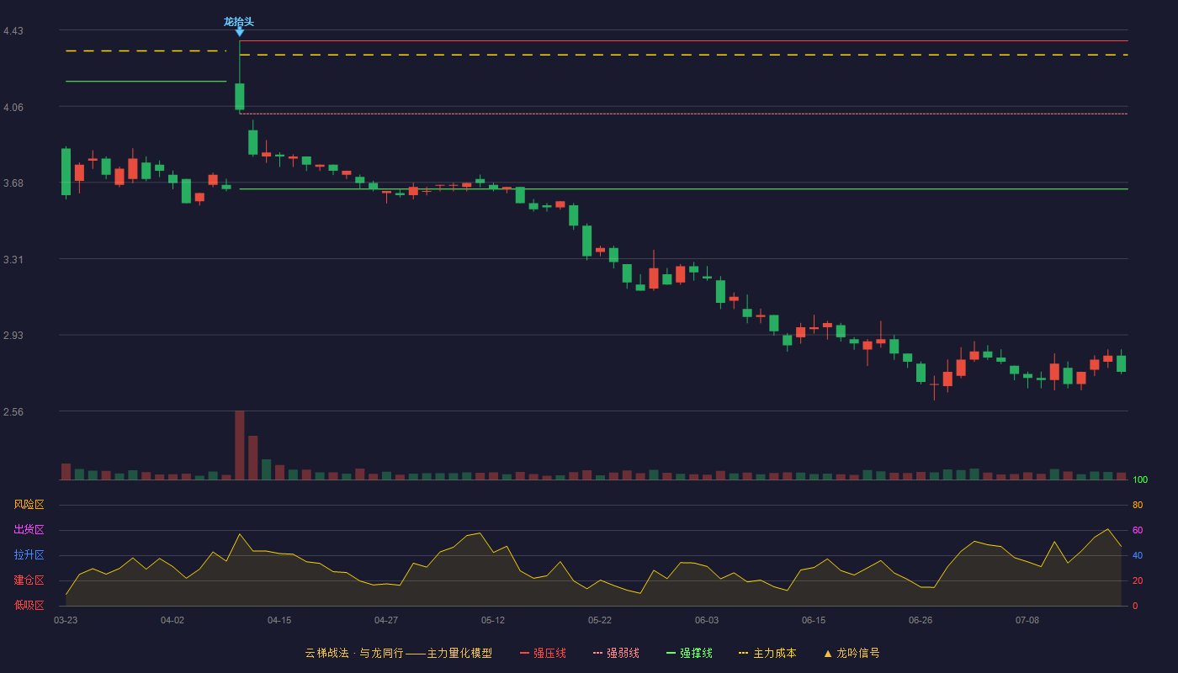Viewport: 1178px width, 673px height.
Task: Click the 4.06 price axis label
Action: coord(13,108)
